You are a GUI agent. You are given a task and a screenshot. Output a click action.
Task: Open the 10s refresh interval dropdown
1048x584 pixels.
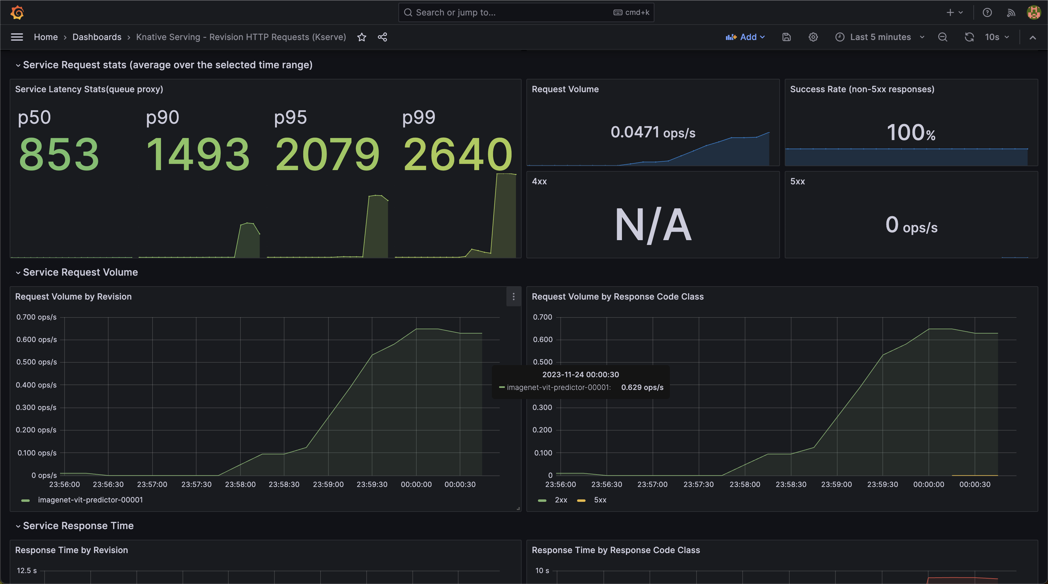997,37
